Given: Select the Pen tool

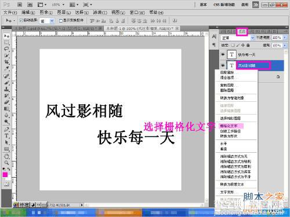Looking at the screenshot, I should coord(6,129).
